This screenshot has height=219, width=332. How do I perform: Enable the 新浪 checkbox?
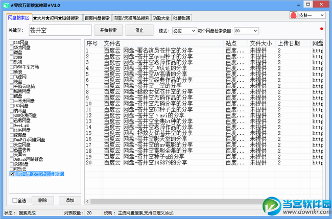[12, 72]
